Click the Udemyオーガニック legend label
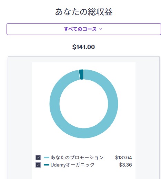The width and height of the screenshot is (161, 179). pyautogui.click(x=72, y=165)
